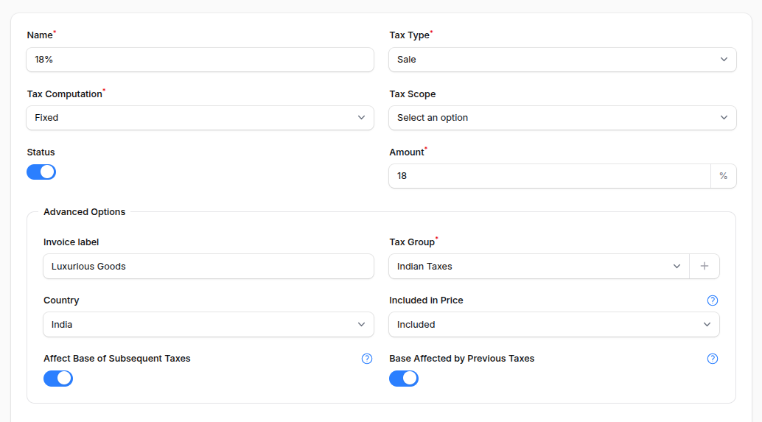
Task: Expand the Country dropdown showing India
Action: pos(209,325)
